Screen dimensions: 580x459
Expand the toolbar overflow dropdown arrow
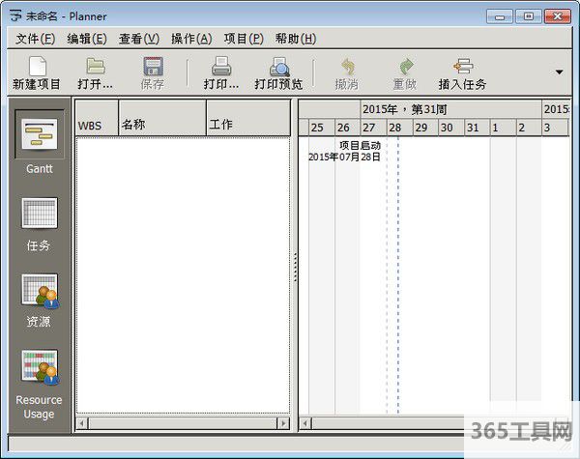[x=559, y=72]
